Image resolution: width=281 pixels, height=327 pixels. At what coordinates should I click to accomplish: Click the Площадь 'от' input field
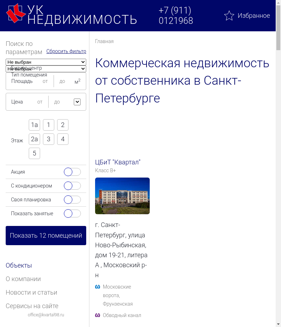coord(45,81)
